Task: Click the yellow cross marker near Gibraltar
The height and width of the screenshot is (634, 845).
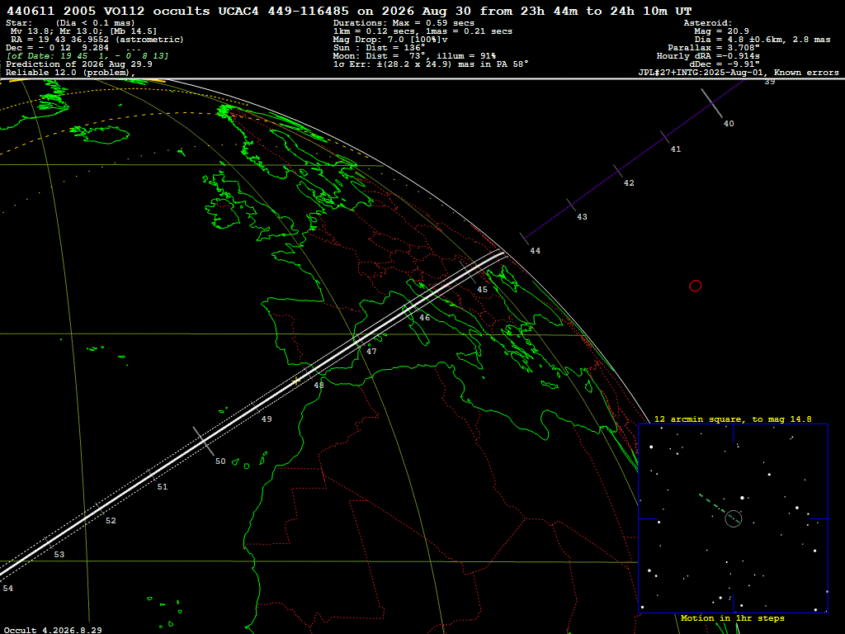Action: 296,381
